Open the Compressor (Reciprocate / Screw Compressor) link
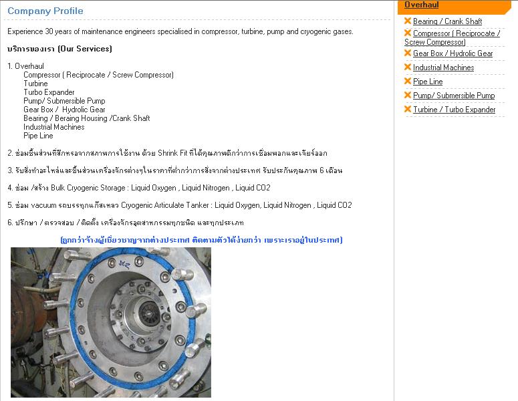The width and height of the screenshot is (518, 401). [456, 33]
